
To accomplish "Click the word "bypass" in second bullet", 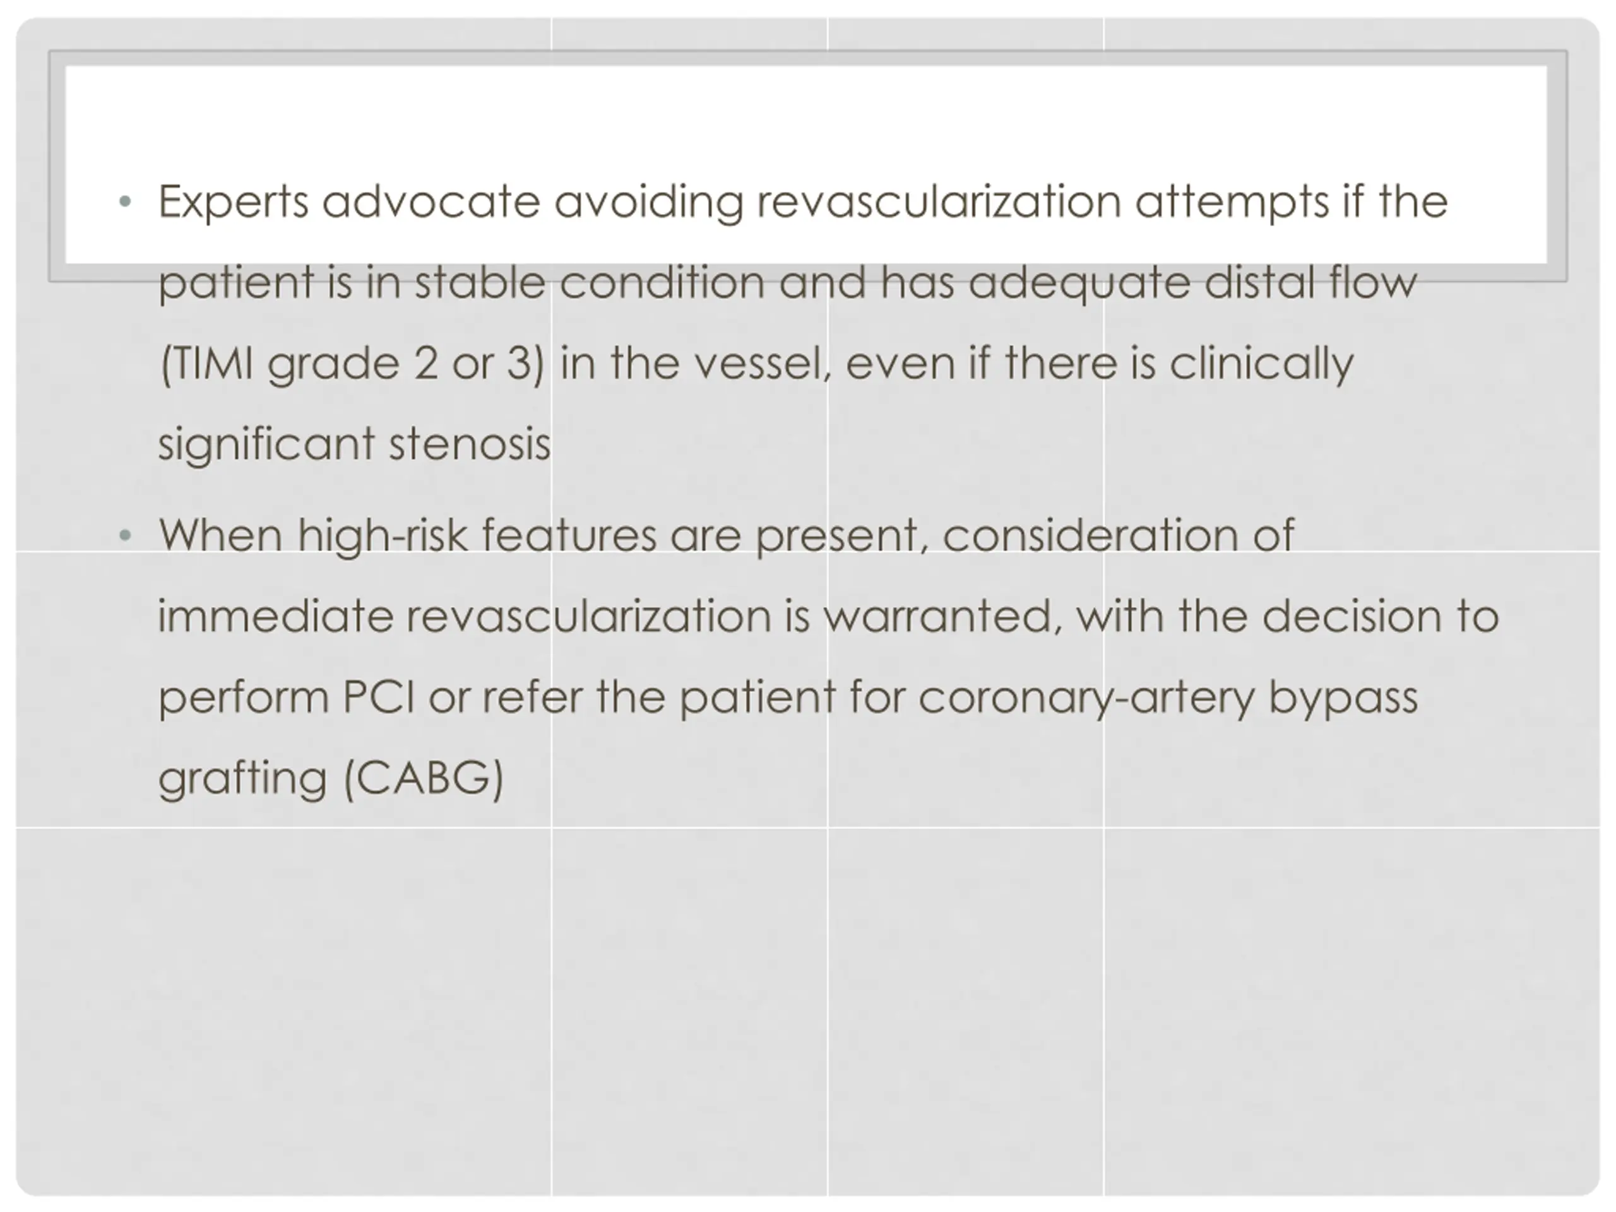I will [1343, 697].
